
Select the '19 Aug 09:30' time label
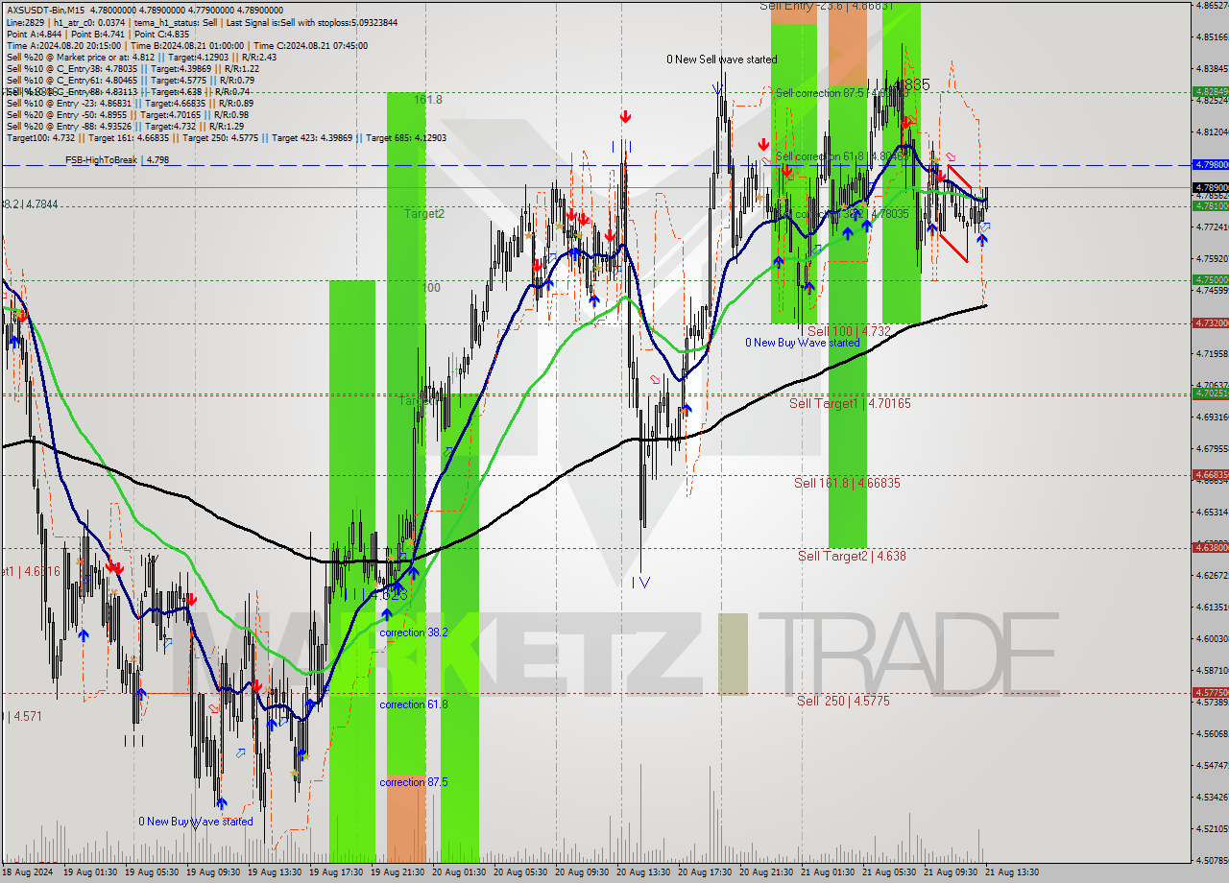[x=212, y=872]
